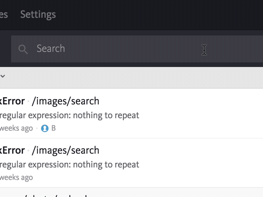Open the Settings menu
Screen dimensions: 263x197
[x=38, y=14]
